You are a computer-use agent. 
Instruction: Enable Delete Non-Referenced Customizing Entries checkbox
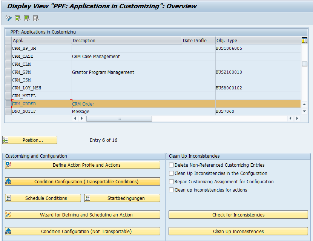172,165
